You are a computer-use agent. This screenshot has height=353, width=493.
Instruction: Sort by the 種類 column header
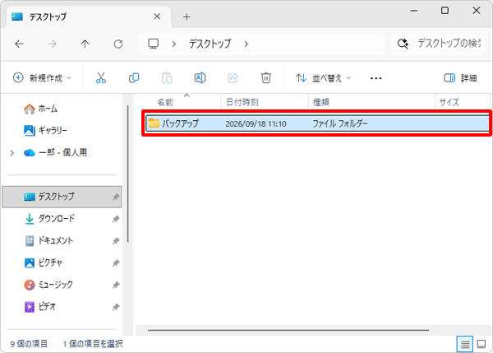point(321,102)
